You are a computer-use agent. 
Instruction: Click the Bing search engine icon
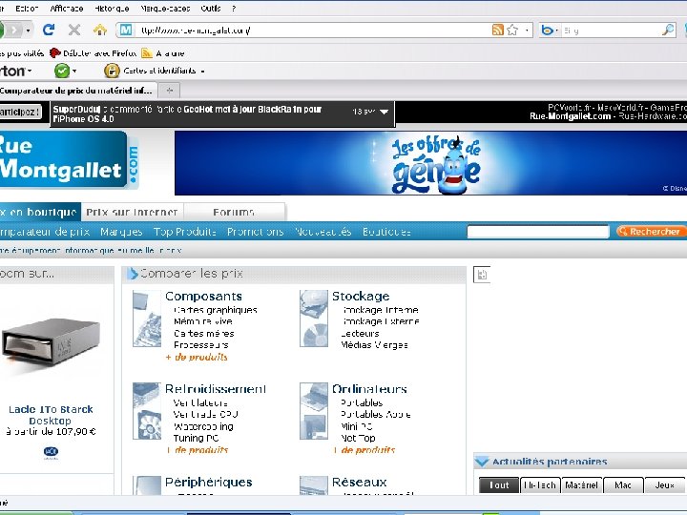coord(547,30)
